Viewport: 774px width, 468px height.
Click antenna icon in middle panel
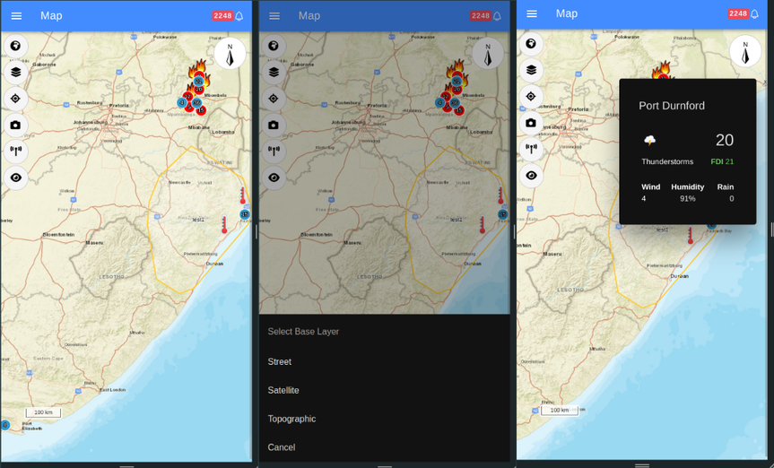coord(274,151)
